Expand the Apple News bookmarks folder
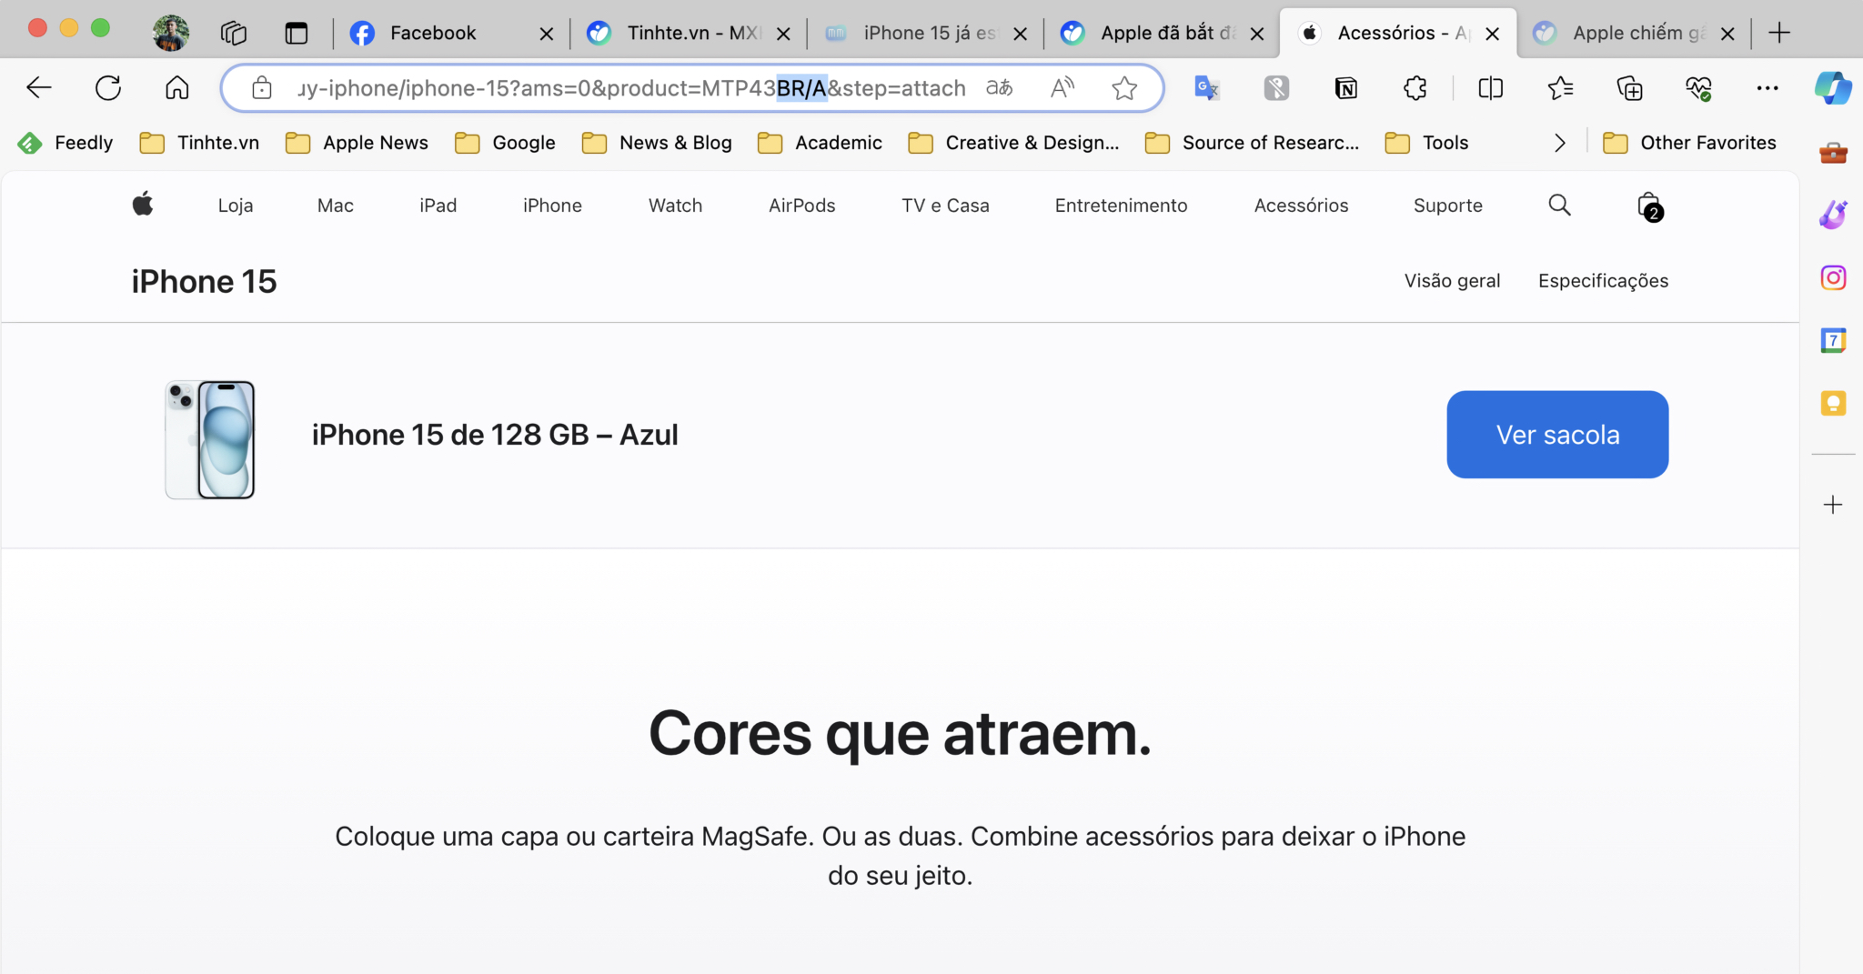Viewport: 1863px width, 974px height. tap(357, 143)
